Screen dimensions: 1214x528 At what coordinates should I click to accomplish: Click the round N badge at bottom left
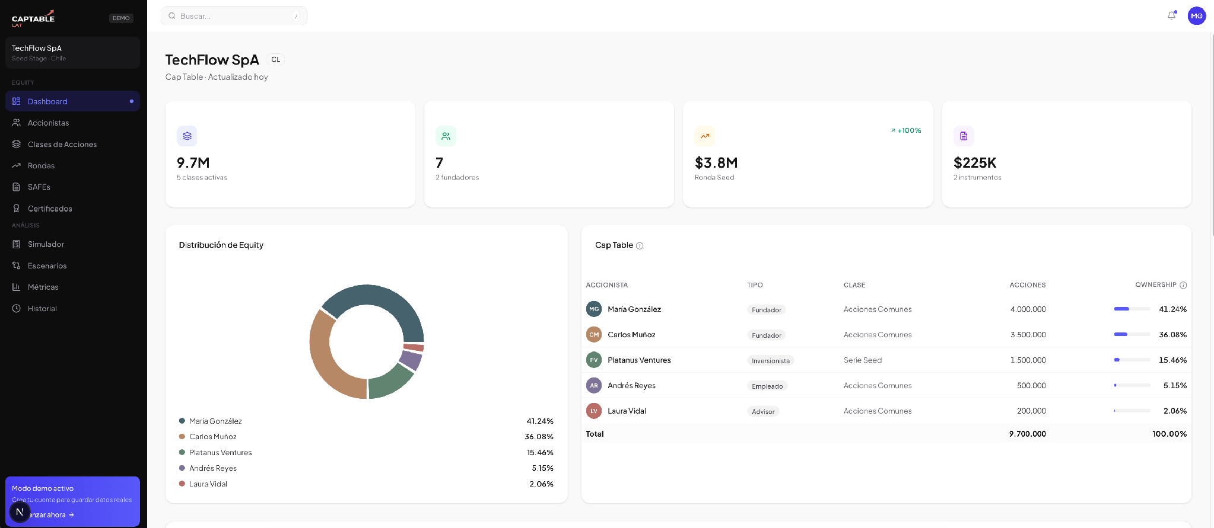tap(20, 512)
